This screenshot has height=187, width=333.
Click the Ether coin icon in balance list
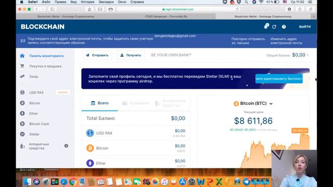90,163
